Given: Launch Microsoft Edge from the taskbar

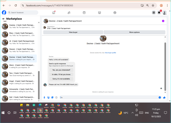Looking at the screenshot, I should pyautogui.click(x=40, y=105).
